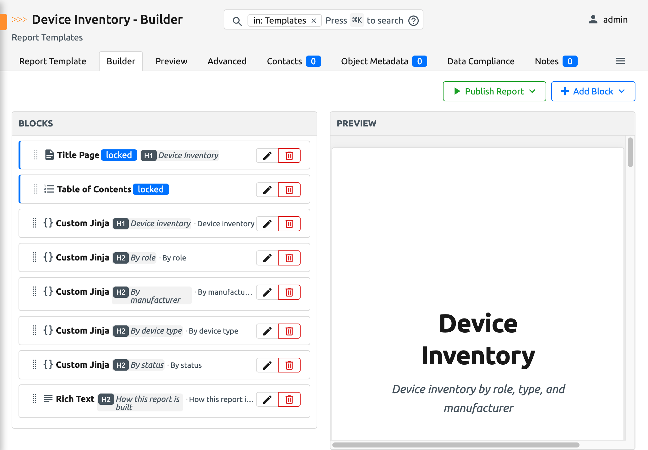This screenshot has height=450, width=648.
Task: Open the Object Metadata tab
Action: pos(384,61)
